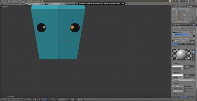Add a new material slot
The width and height of the screenshot is (197, 101).
194,32
